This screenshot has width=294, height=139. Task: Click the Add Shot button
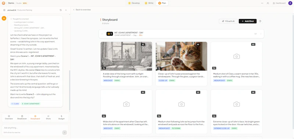247,21
